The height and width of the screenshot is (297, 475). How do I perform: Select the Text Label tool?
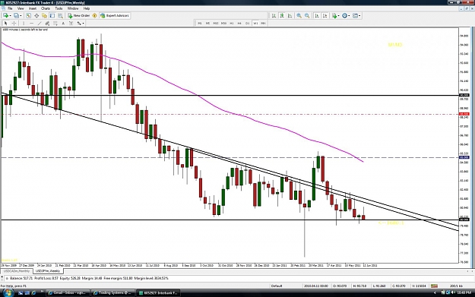tap(71, 24)
